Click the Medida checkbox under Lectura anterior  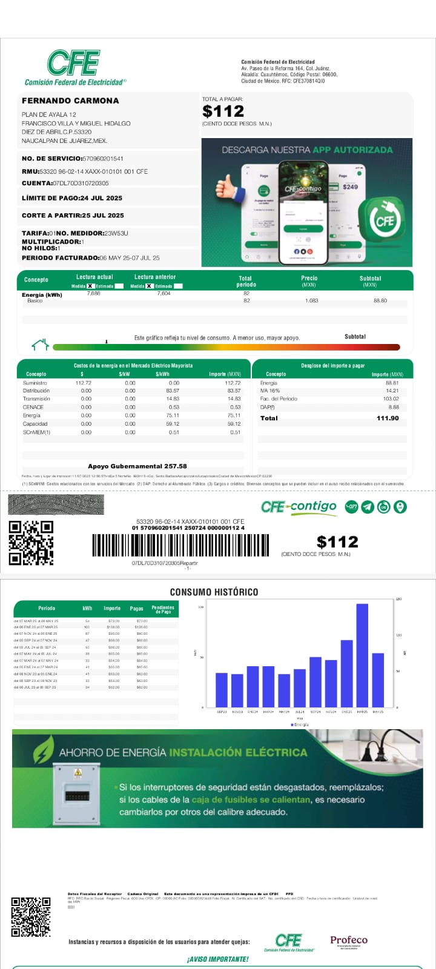pos(149,286)
